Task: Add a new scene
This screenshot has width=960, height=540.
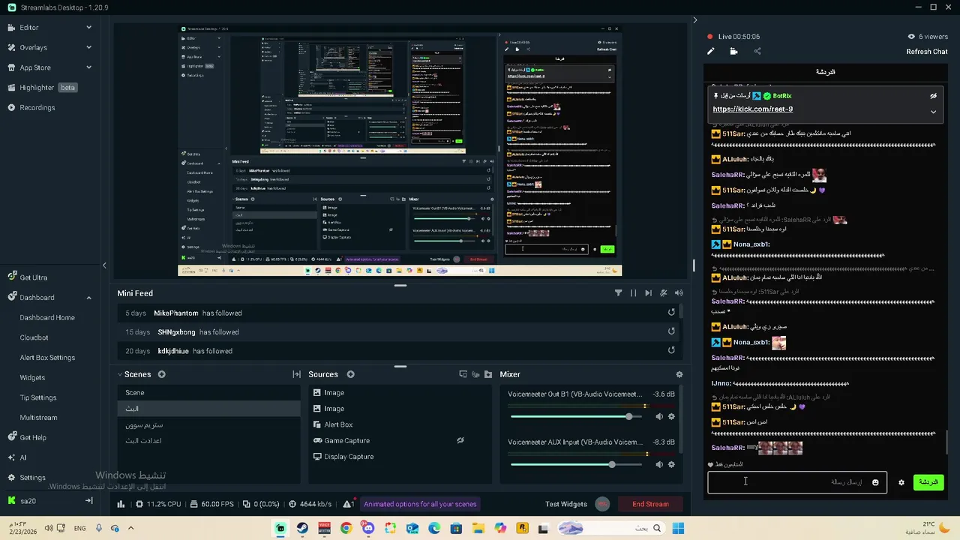Action: [161, 374]
